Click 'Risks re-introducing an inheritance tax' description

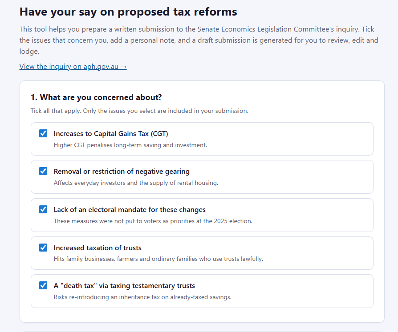tap(142, 297)
